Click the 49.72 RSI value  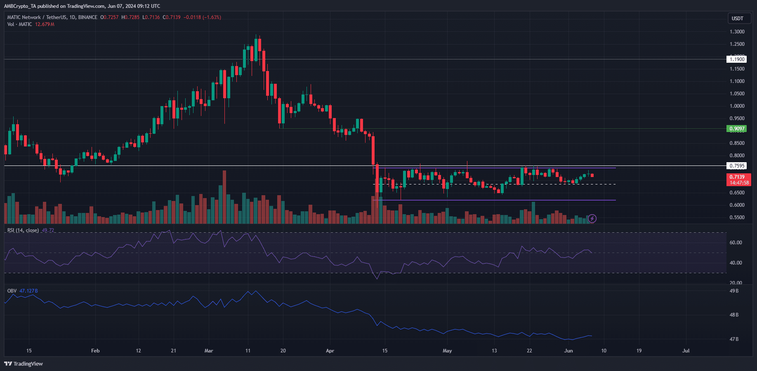click(48, 230)
